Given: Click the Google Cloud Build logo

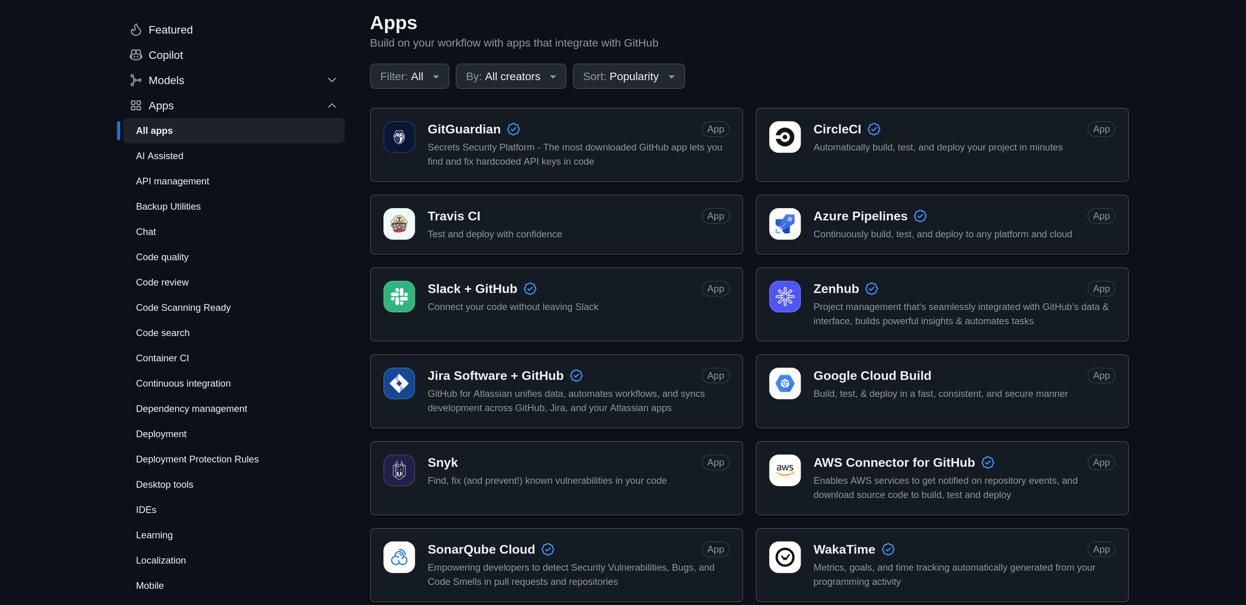Looking at the screenshot, I should point(785,383).
